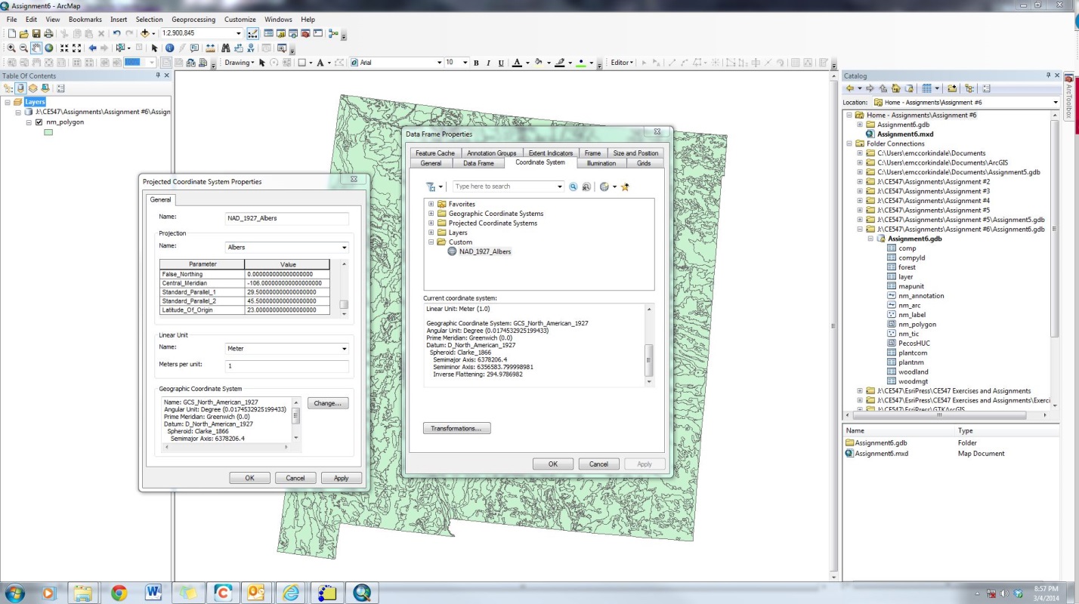The height and width of the screenshot is (604, 1079).
Task: Click OK in Projected Coordinate System Properties
Action: tap(249, 478)
